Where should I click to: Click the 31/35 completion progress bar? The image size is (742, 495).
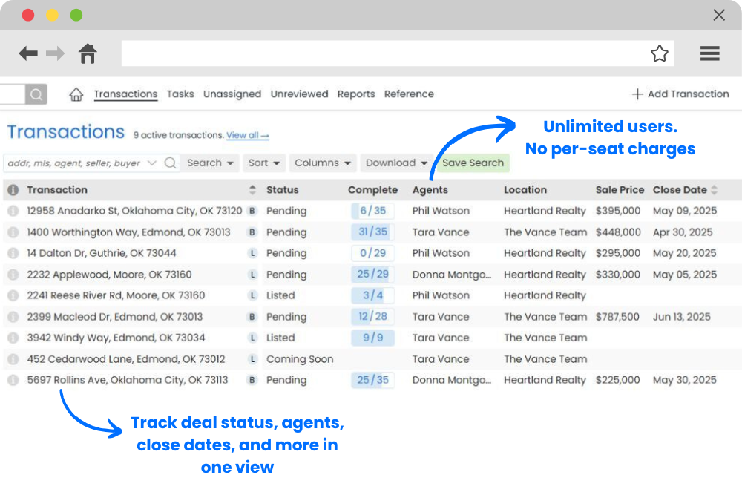[x=373, y=232]
